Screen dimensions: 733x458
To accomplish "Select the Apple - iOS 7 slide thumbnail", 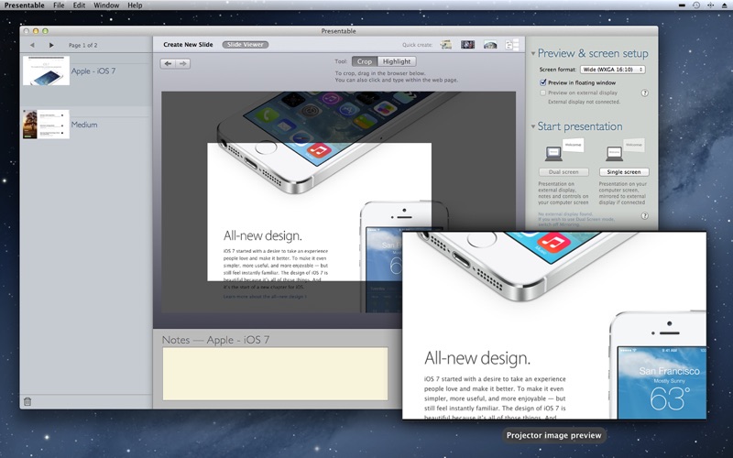I will tap(47, 71).
